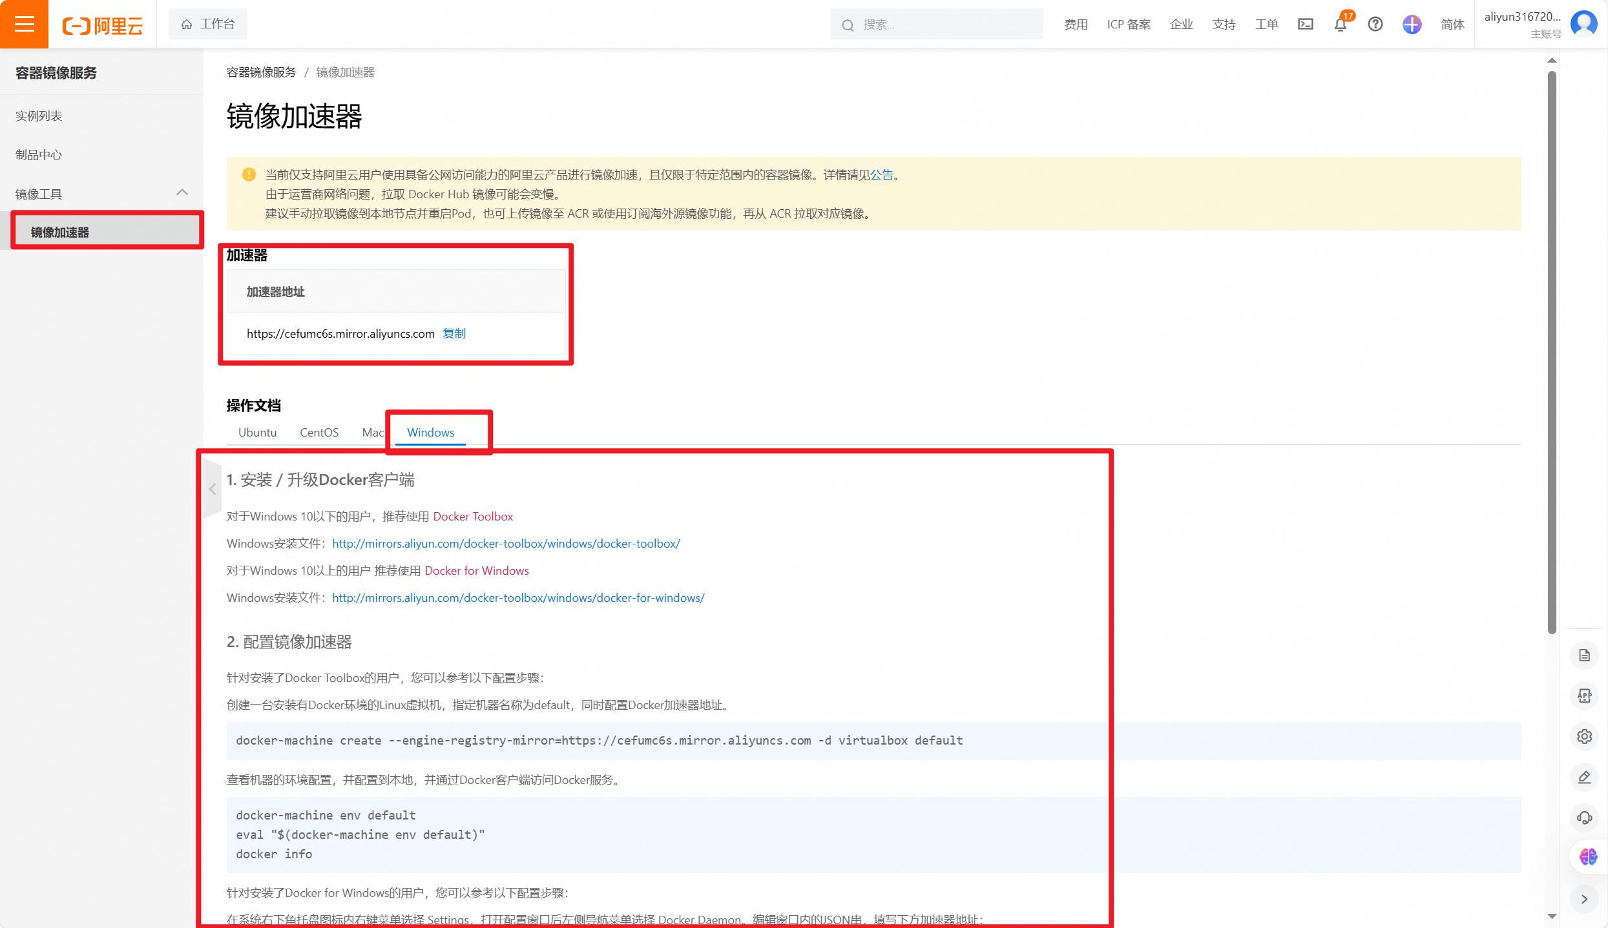Switch to the Windows tab
The width and height of the screenshot is (1608, 928).
tap(430, 433)
